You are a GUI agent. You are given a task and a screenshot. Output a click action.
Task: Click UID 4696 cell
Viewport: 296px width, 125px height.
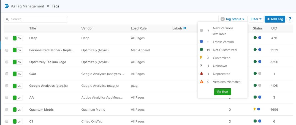274,110
